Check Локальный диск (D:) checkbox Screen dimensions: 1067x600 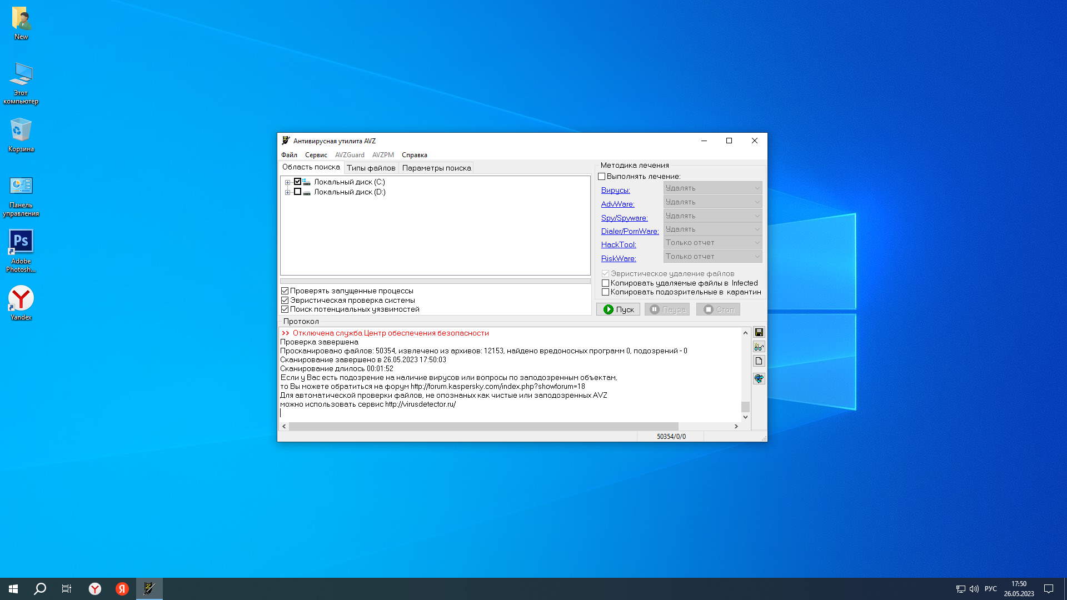297,192
